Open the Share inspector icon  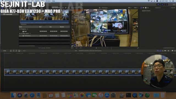coord(148,8)
